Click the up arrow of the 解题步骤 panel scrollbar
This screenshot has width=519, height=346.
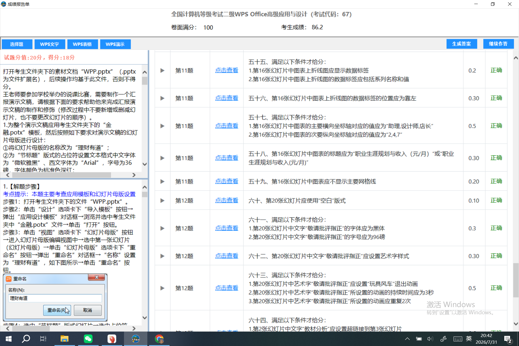pos(145,187)
